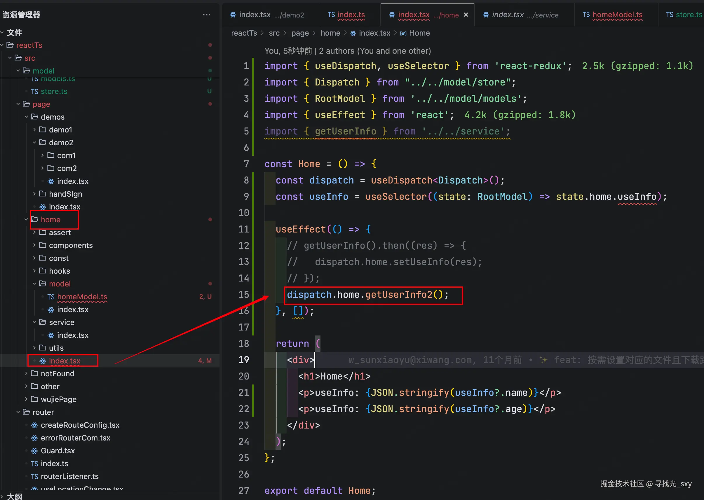Image resolution: width=704 pixels, height=500 pixels.
Task: Close the index.tsx home editor tab
Action: pos(466,15)
